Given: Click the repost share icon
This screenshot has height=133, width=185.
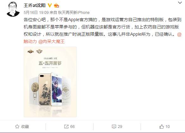Looking at the screenshot, I should [66, 127].
